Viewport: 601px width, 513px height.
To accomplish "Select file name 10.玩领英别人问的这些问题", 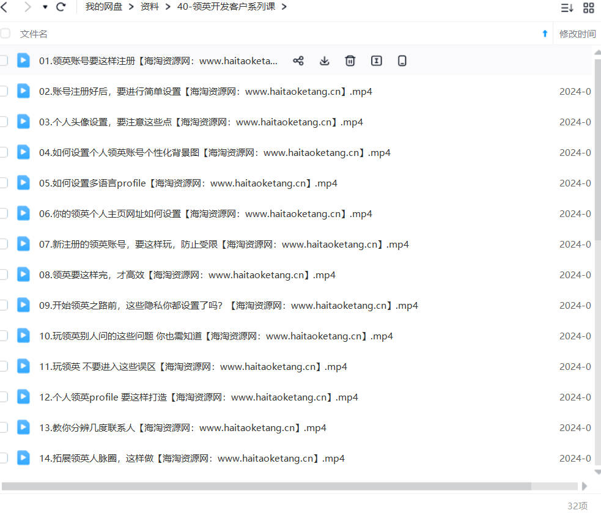I will (216, 336).
